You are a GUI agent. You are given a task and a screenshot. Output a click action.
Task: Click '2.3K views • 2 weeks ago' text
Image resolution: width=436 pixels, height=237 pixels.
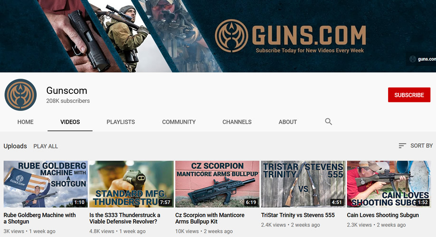(376, 225)
